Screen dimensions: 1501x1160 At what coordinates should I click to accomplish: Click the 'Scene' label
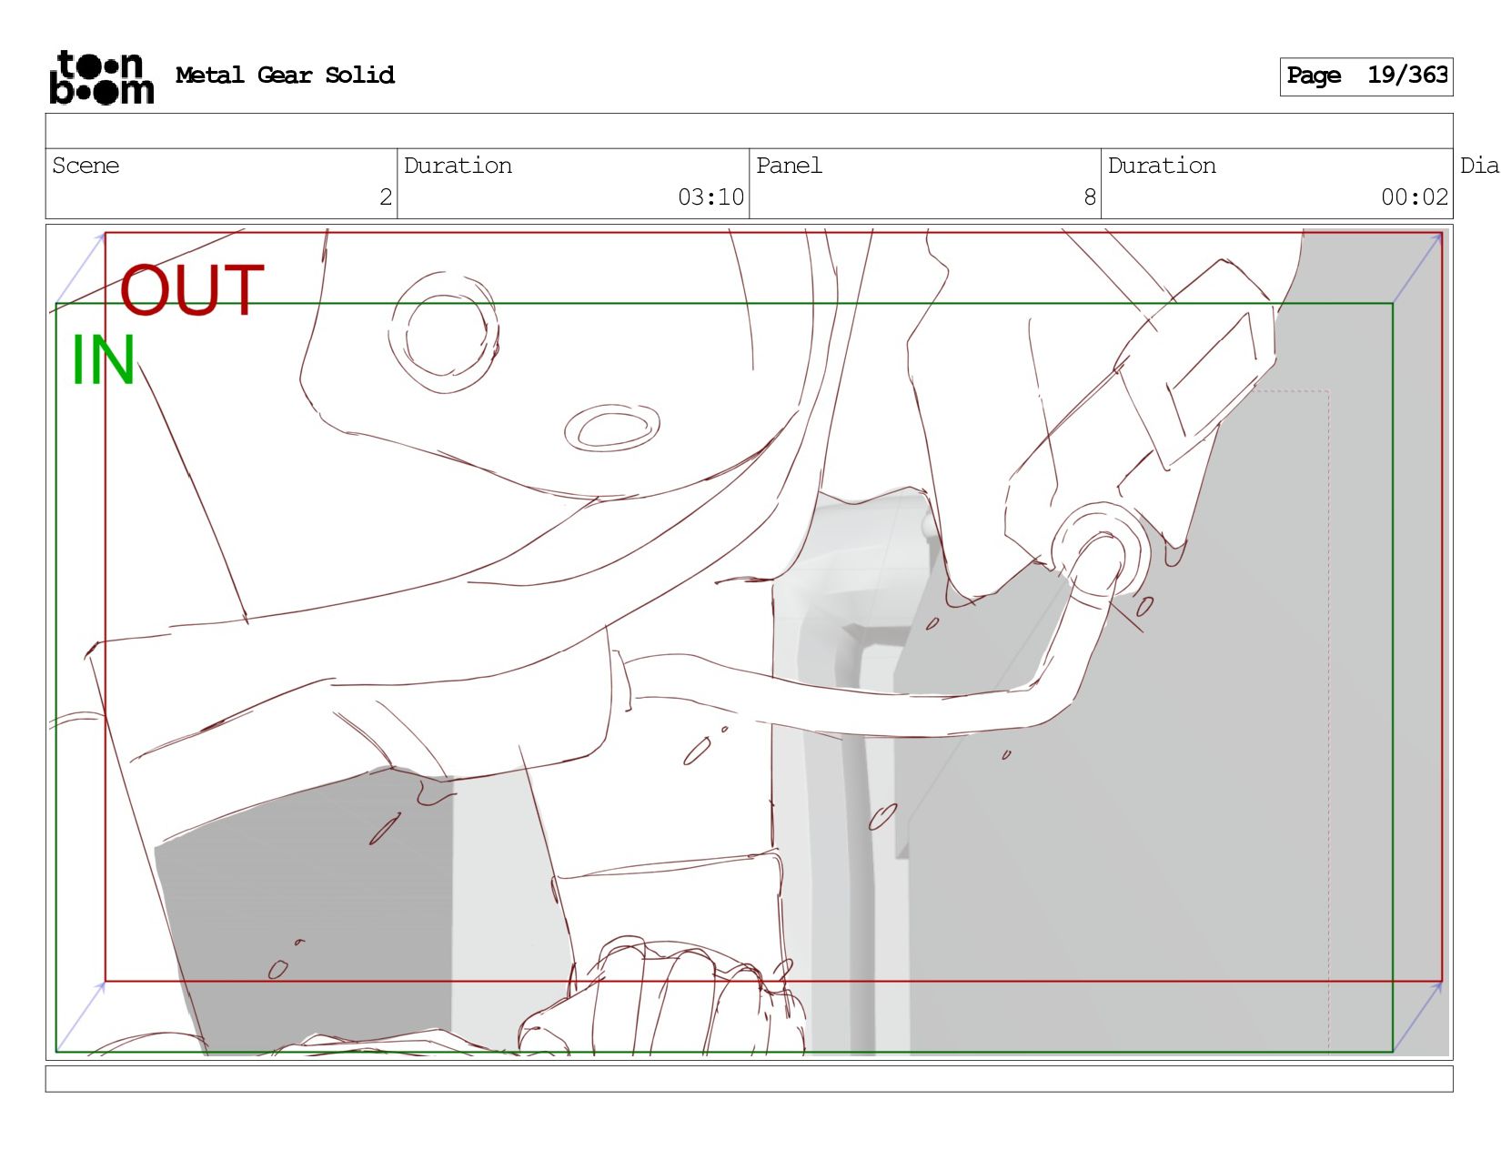[x=86, y=166]
